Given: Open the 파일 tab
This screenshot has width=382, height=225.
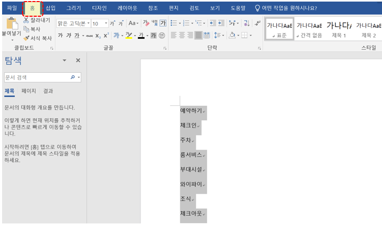Looking at the screenshot, I should pyautogui.click(x=12, y=8).
